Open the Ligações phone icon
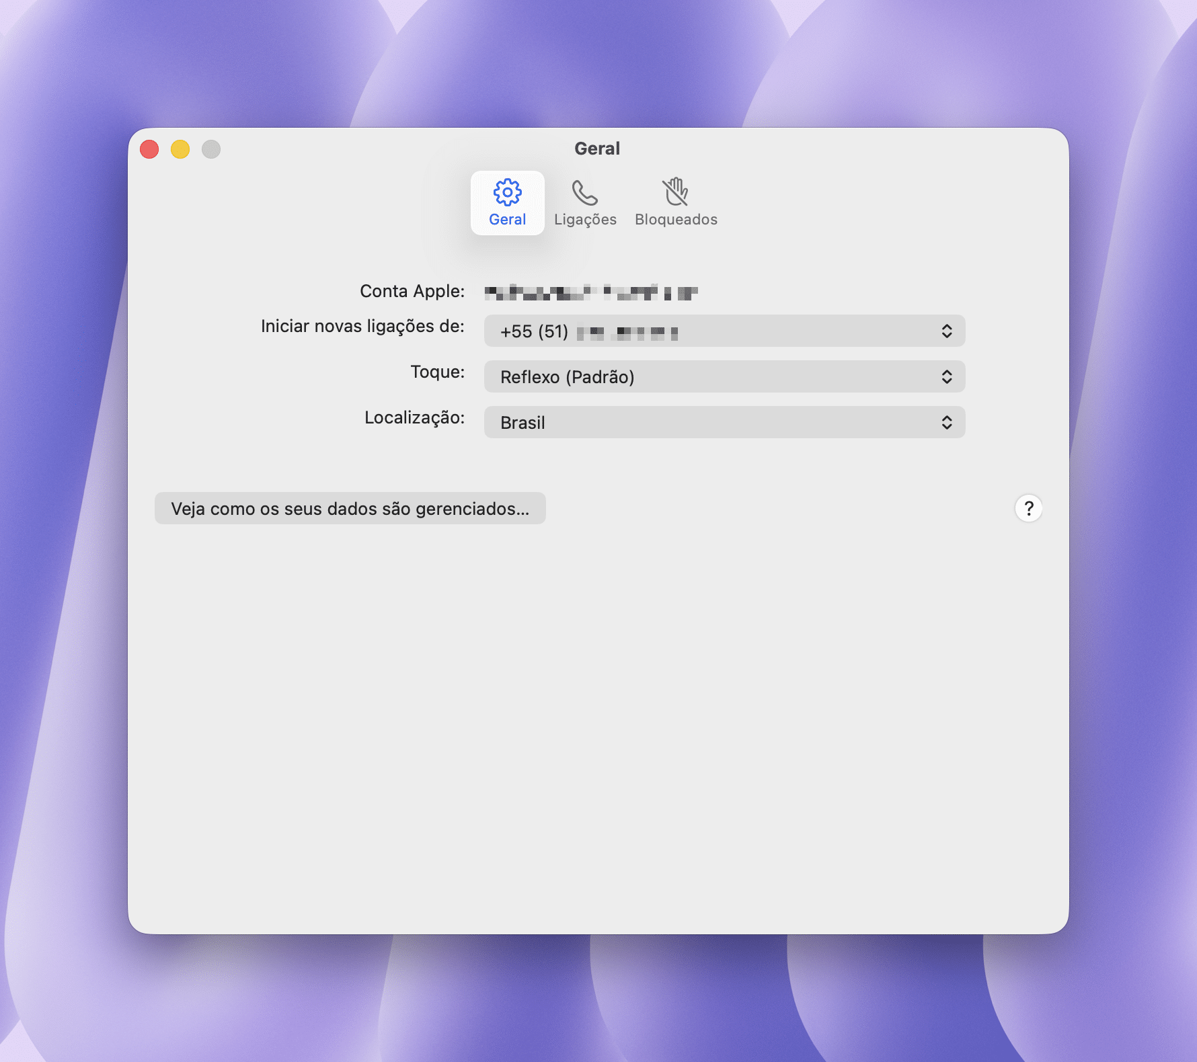 (x=584, y=193)
